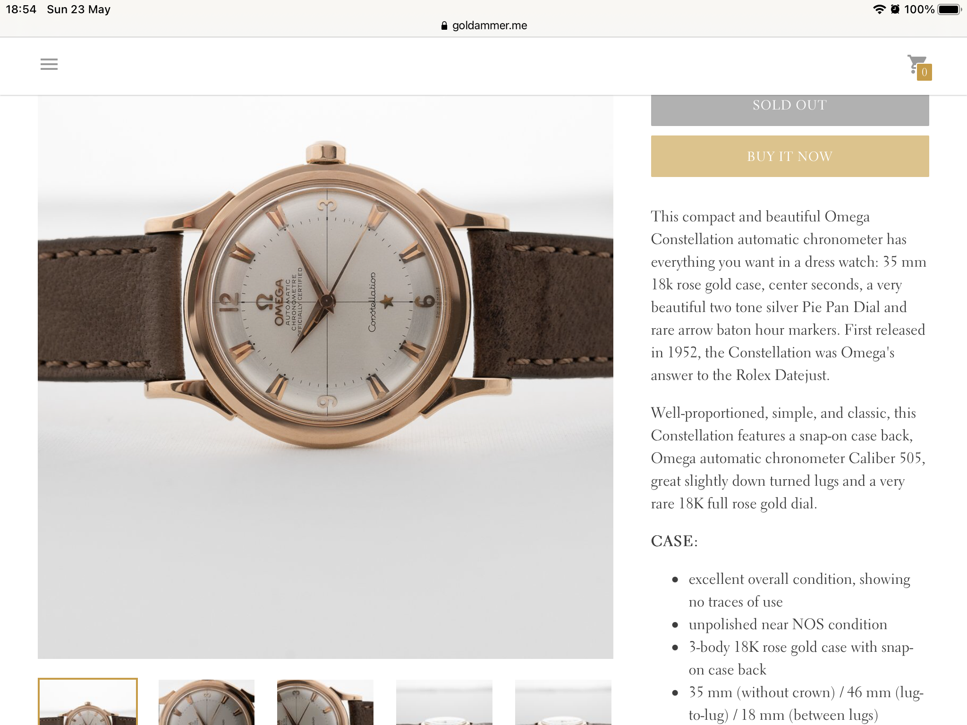
Task: Tap the 18:54 clock in status bar
Action: pos(21,9)
